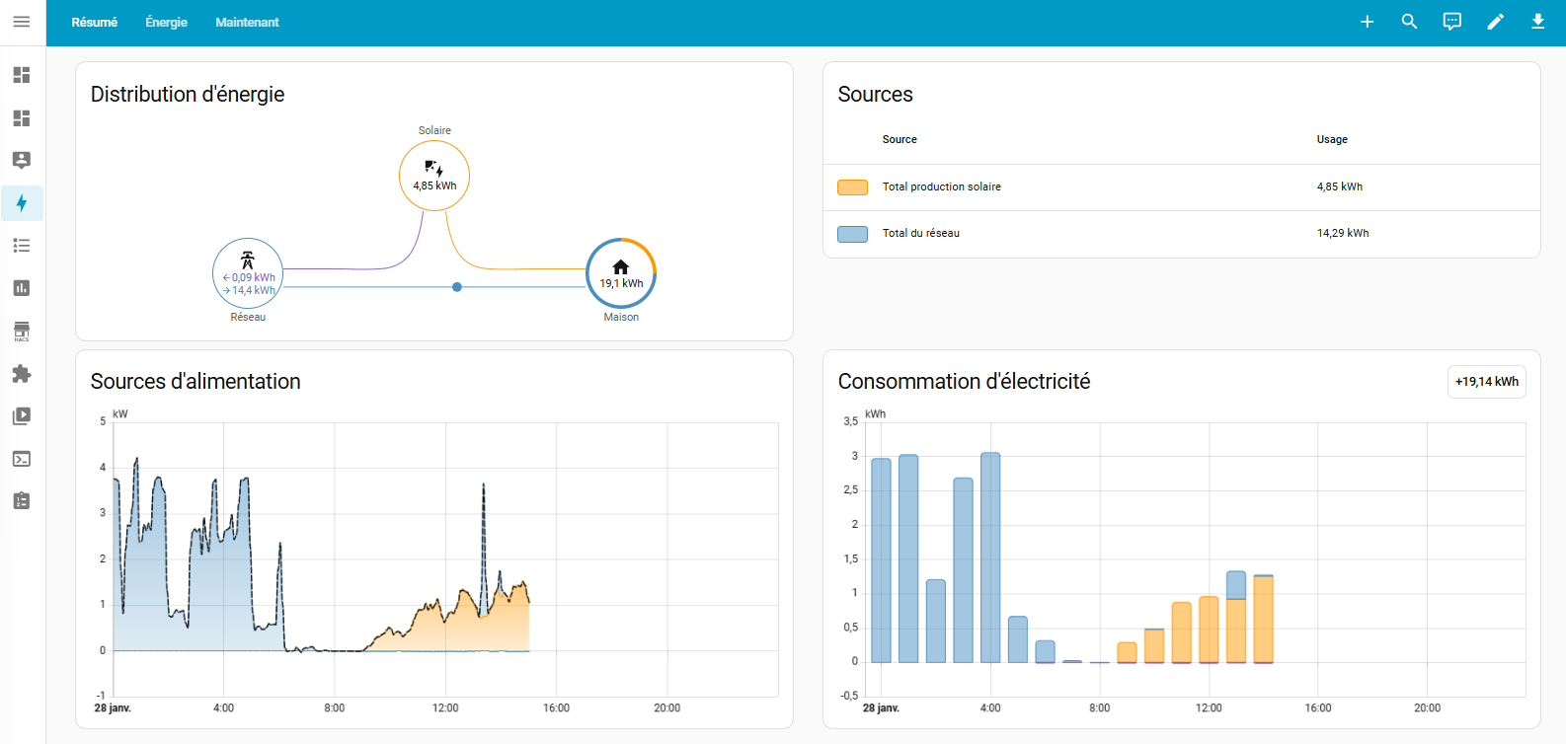Open the bar chart History sidebar icon
The width and height of the screenshot is (1566, 744).
[22, 288]
